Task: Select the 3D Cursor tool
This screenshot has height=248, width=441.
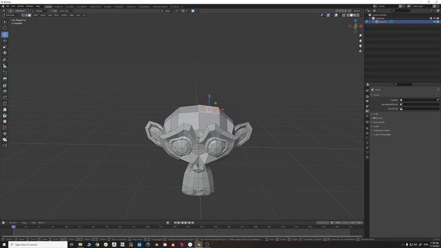Action: tap(5, 28)
